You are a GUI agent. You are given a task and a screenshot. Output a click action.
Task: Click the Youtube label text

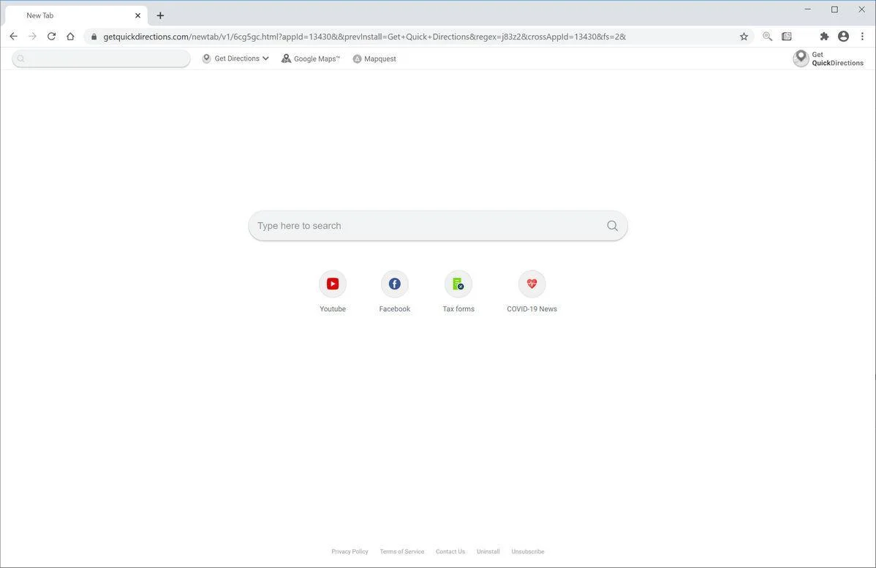coord(333,308)
